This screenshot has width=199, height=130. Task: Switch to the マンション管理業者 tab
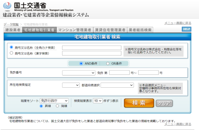point(75,30)
